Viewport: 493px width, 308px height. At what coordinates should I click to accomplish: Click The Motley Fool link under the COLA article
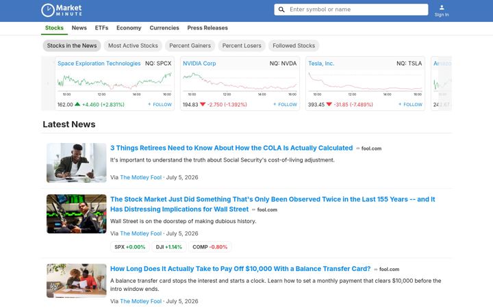140,177
